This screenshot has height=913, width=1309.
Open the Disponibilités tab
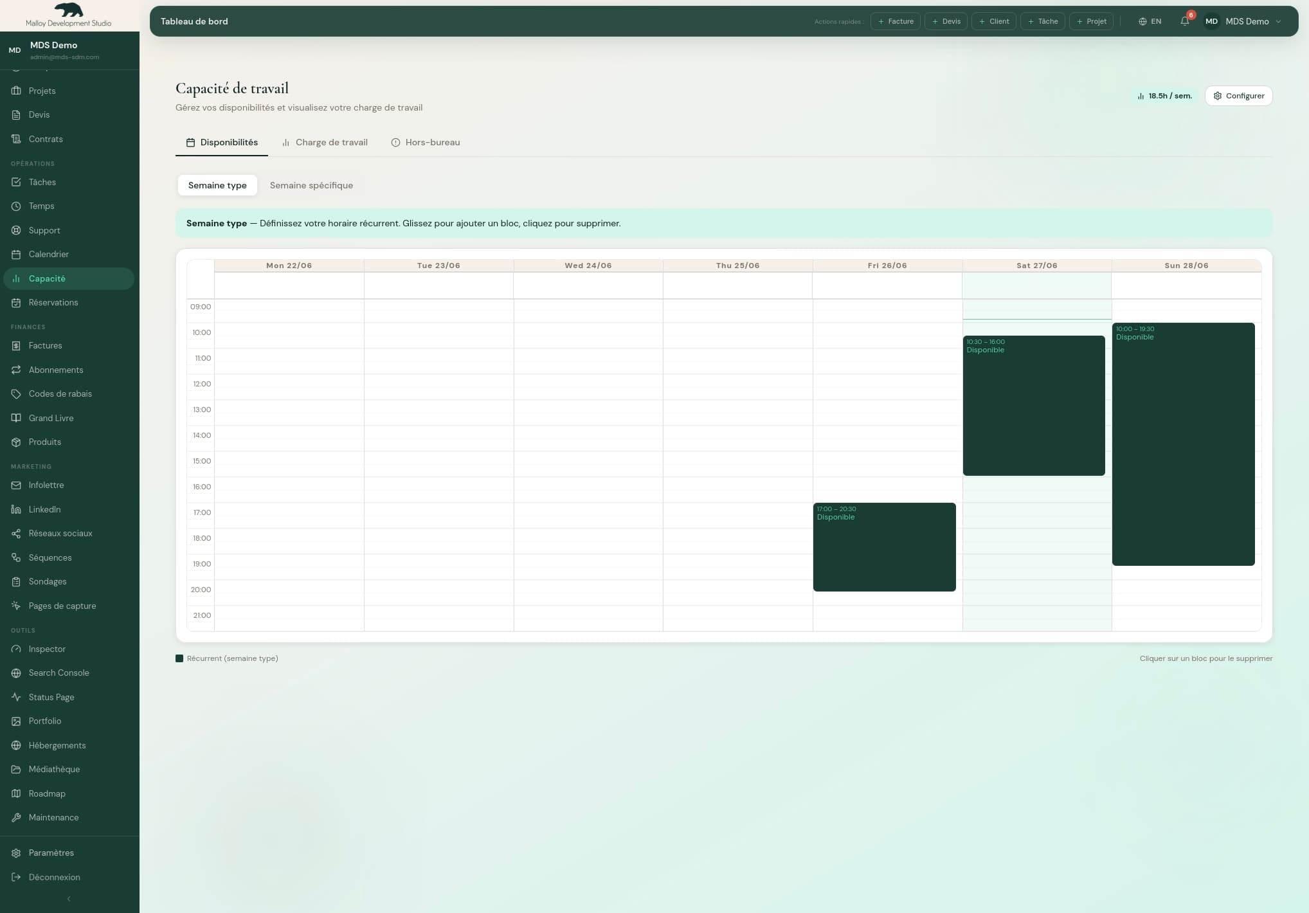pos(222,142)
